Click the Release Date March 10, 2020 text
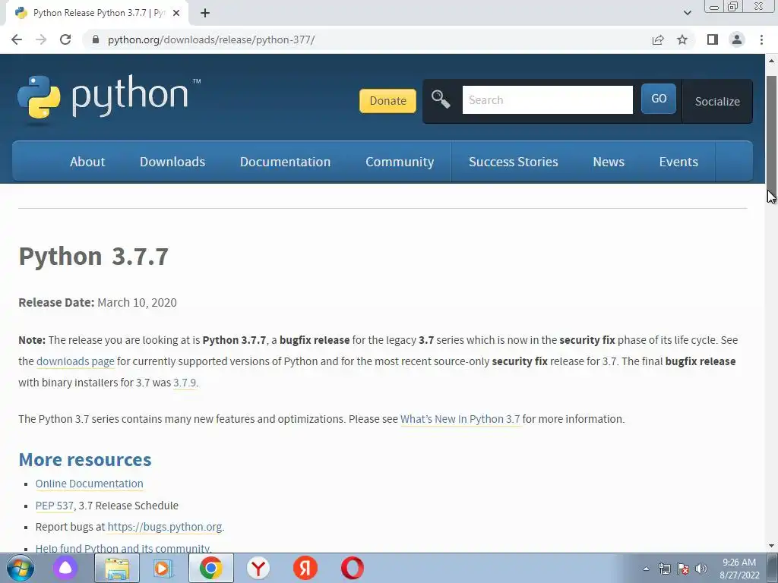 coord(98,302)
